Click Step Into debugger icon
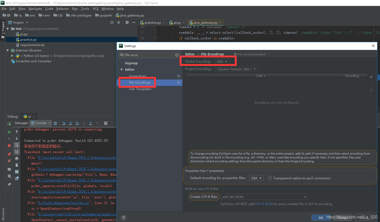 click(x=70, y=123)
